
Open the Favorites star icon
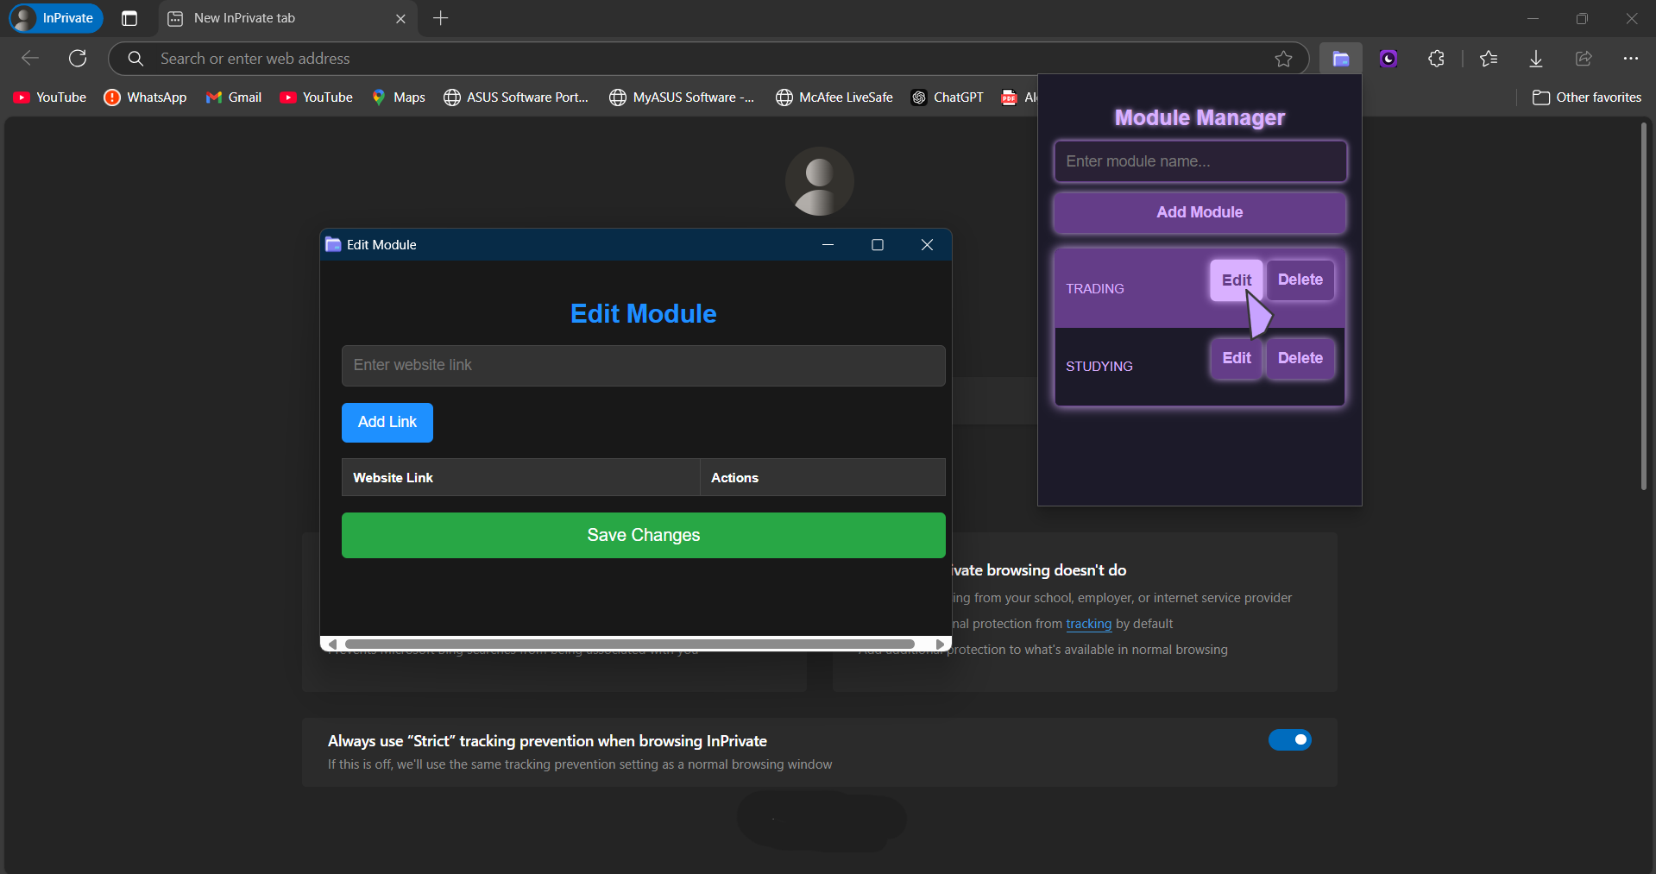[1487, 58]
